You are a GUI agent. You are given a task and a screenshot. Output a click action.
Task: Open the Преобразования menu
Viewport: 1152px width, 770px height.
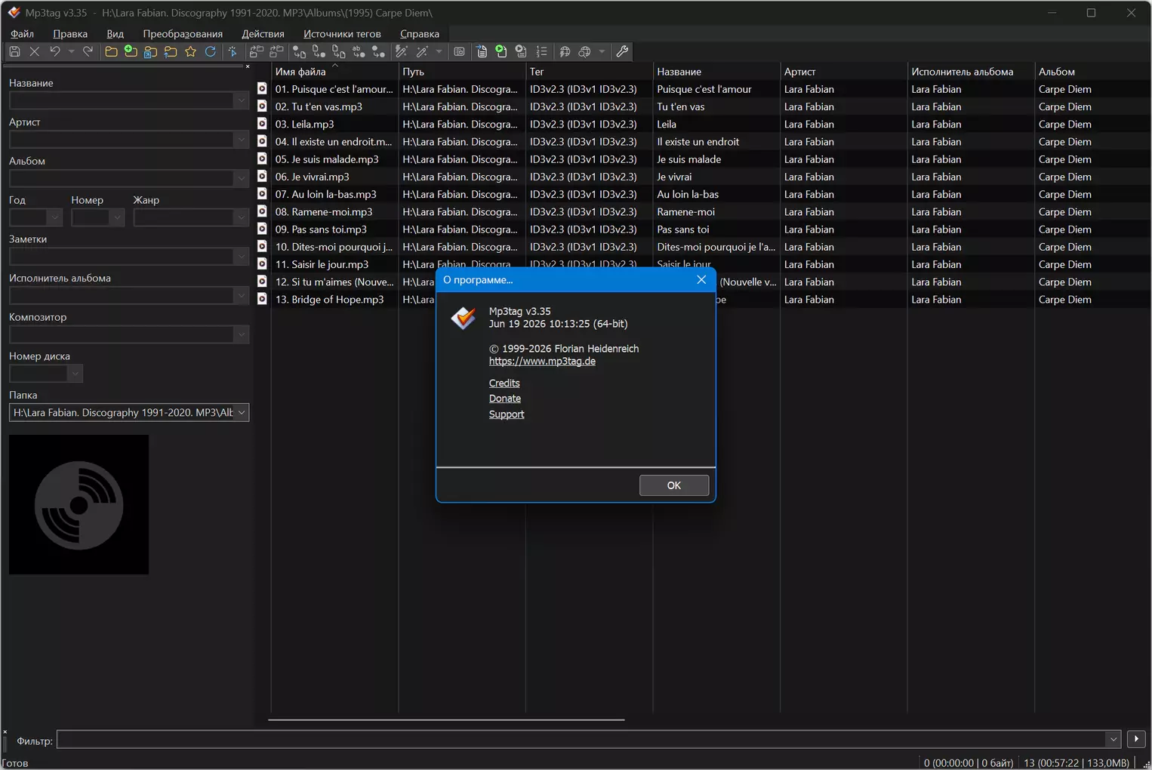tap(183, 34)
